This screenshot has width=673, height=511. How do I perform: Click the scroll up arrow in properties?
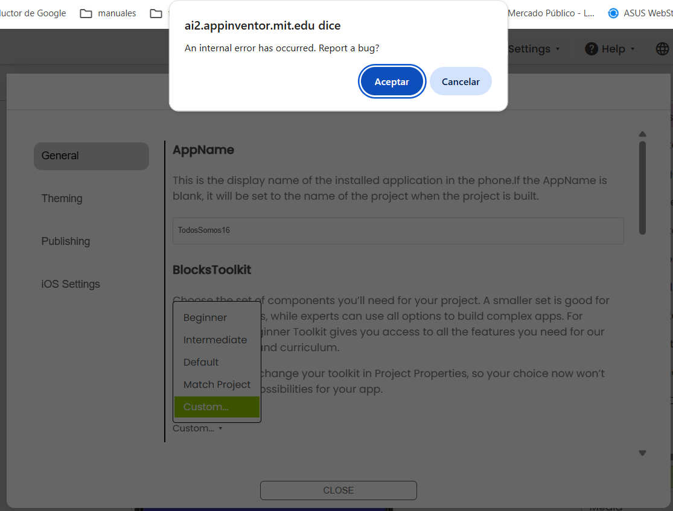(642, 134)
